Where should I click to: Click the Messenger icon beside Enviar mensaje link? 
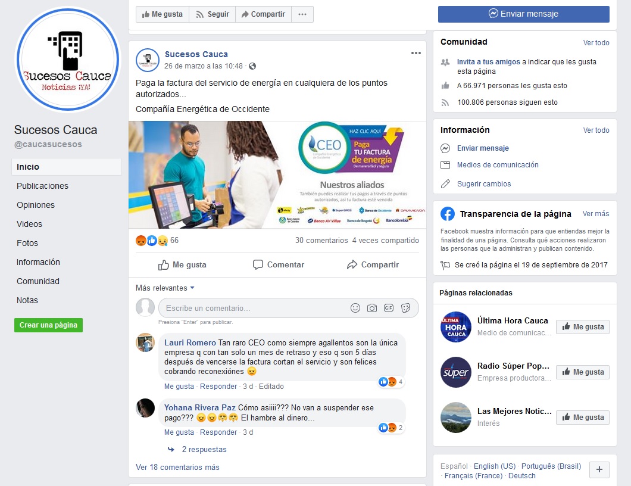click(445, 148)
